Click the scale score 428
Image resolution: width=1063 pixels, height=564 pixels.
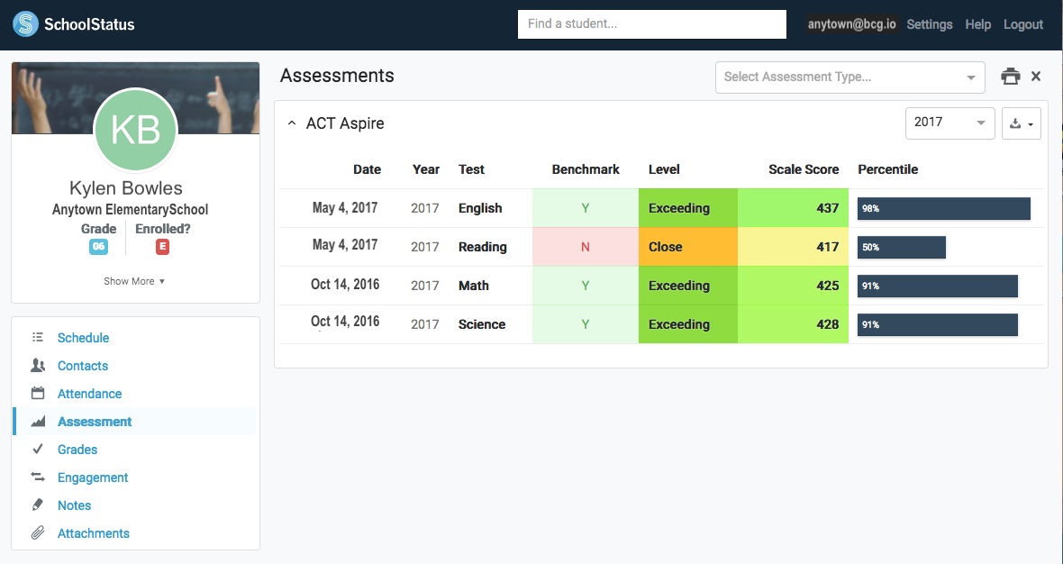coord(827,324)
